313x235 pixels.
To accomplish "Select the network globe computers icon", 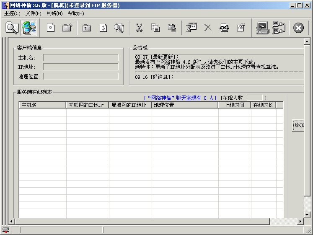I will coord(28,28).
